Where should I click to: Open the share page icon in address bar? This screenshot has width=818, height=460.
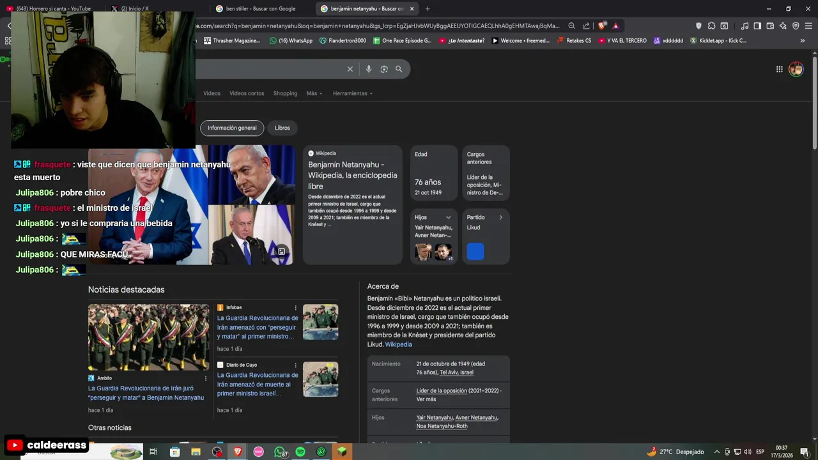click(x=586, y=26)
